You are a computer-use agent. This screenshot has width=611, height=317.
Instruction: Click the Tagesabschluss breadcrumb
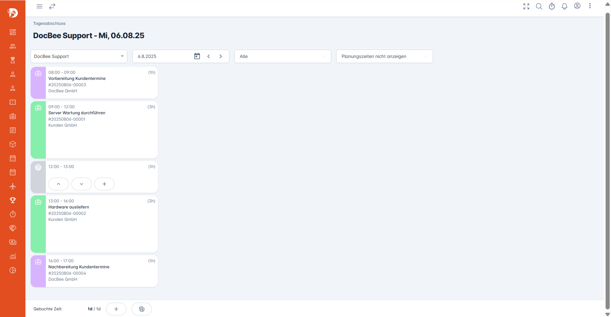[x=49, y=24]
